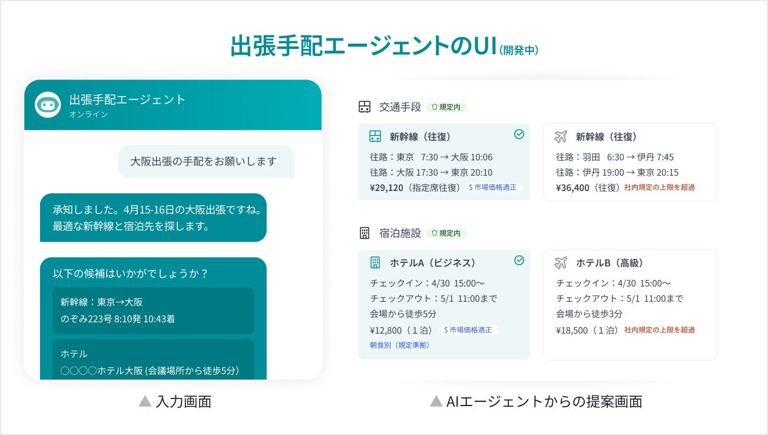
Task: Click the airplane icon on ホテルB card
Action: 561,263
